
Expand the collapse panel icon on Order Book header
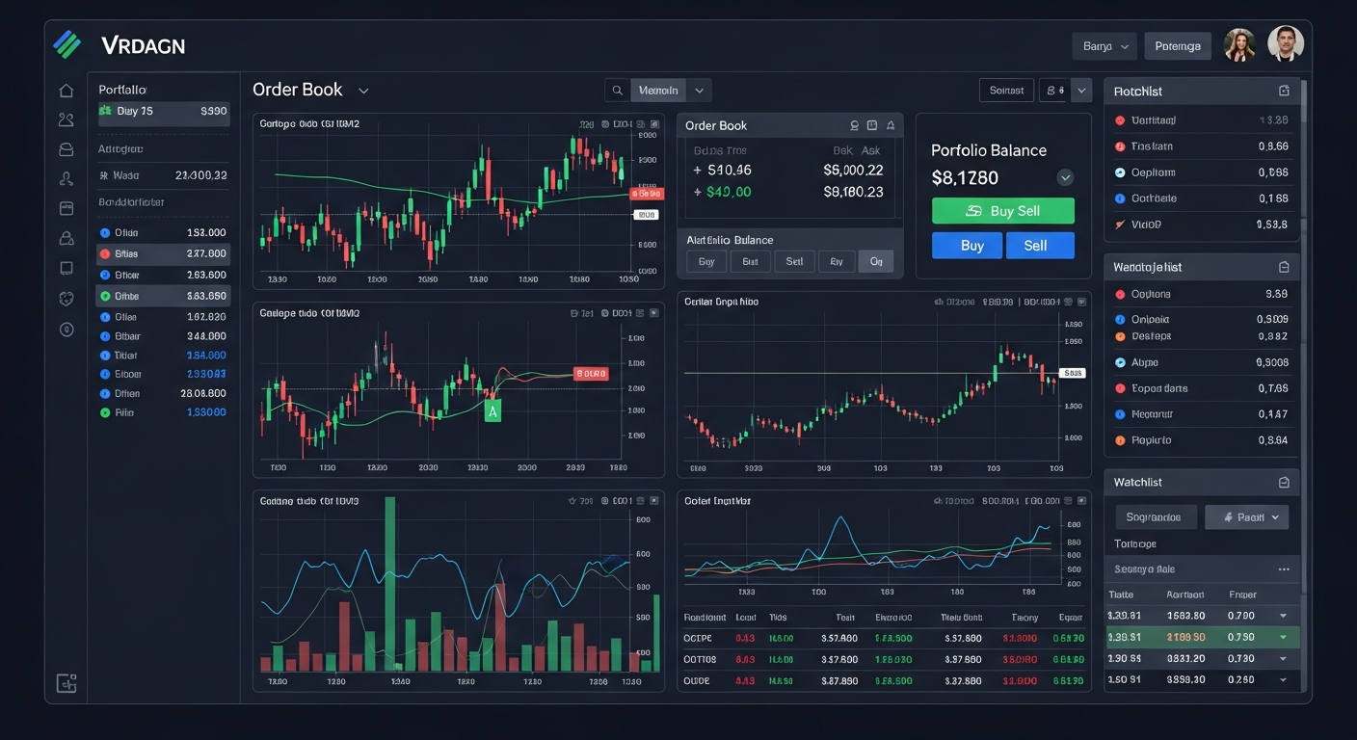click(x=872, y=124)
